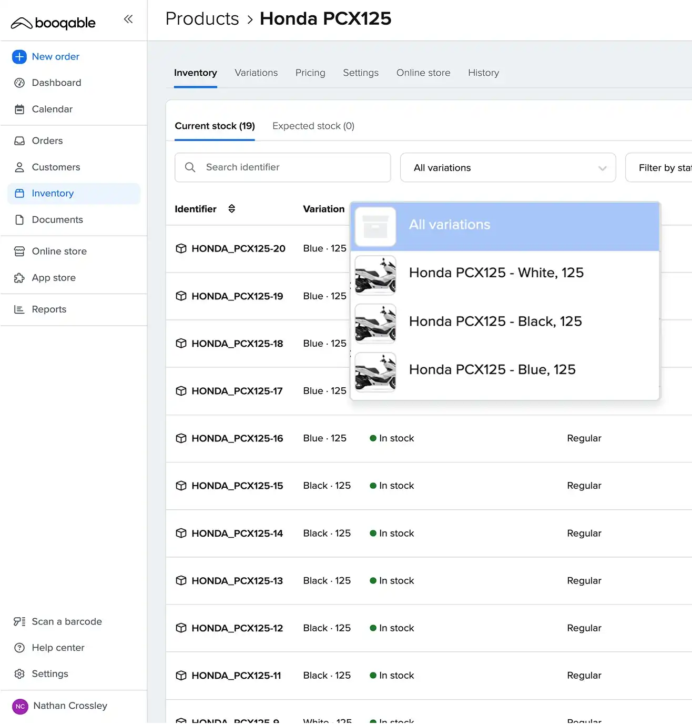Choose Honda PCX125 - Black, 125 option
Screen dimensions: 692x724
[x=495, y=321]
